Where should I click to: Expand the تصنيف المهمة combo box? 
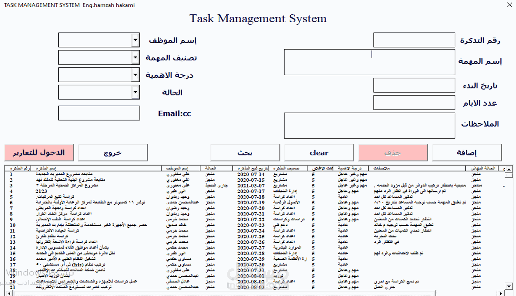(136, 57)
